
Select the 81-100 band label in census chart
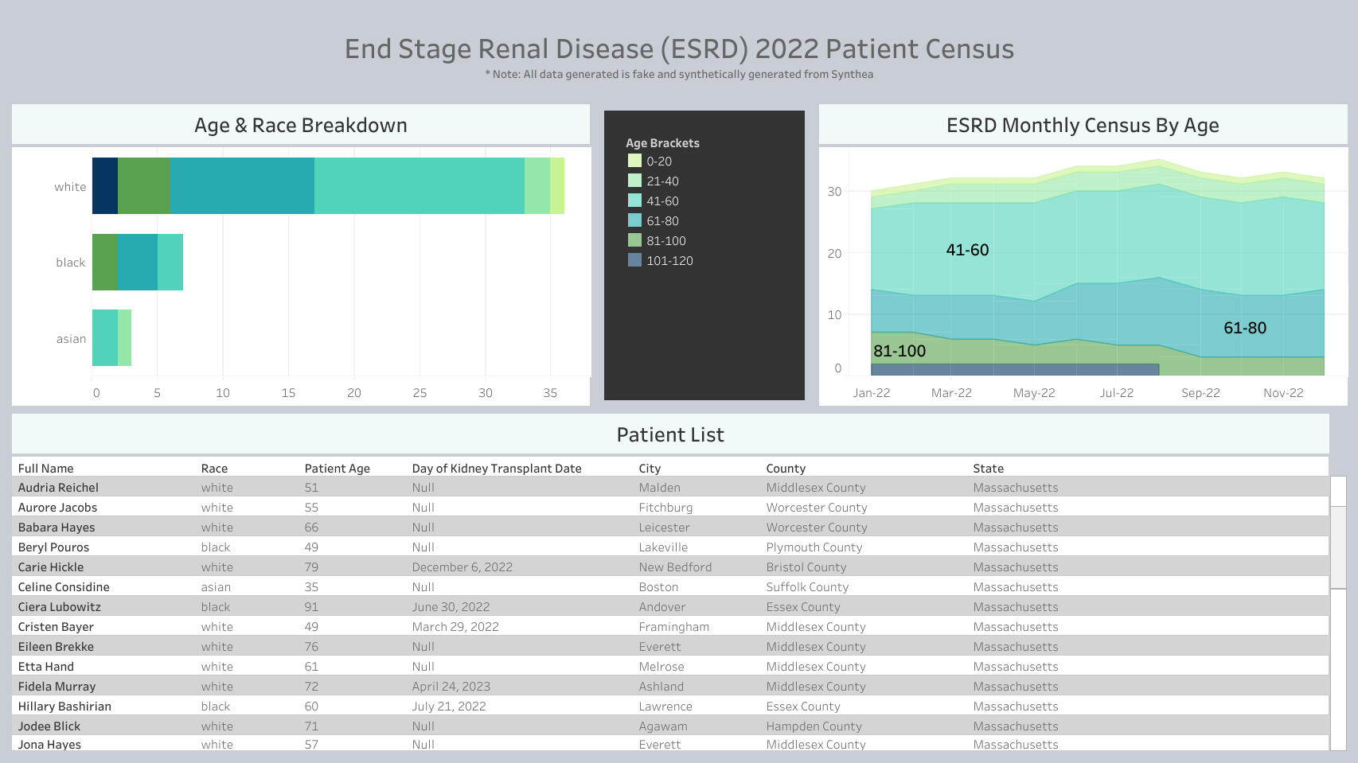pyautogui.click(x=899, y=351)
